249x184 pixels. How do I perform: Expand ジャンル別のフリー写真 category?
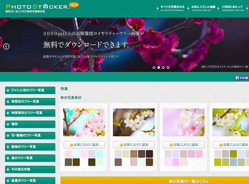click(x=30, y=90)
